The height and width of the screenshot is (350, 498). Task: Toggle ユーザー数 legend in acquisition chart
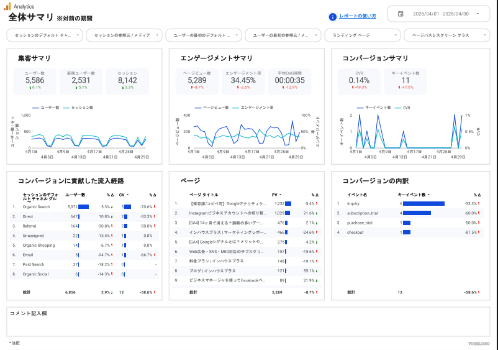tap(46, 108)
